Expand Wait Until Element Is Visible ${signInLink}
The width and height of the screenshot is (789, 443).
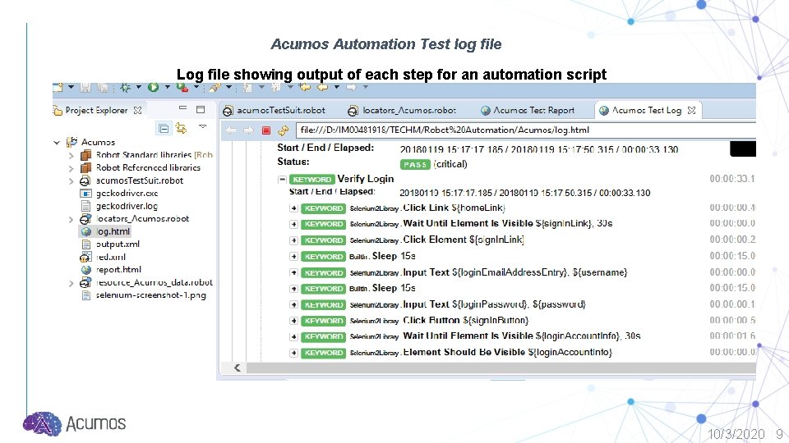point(294,225)
